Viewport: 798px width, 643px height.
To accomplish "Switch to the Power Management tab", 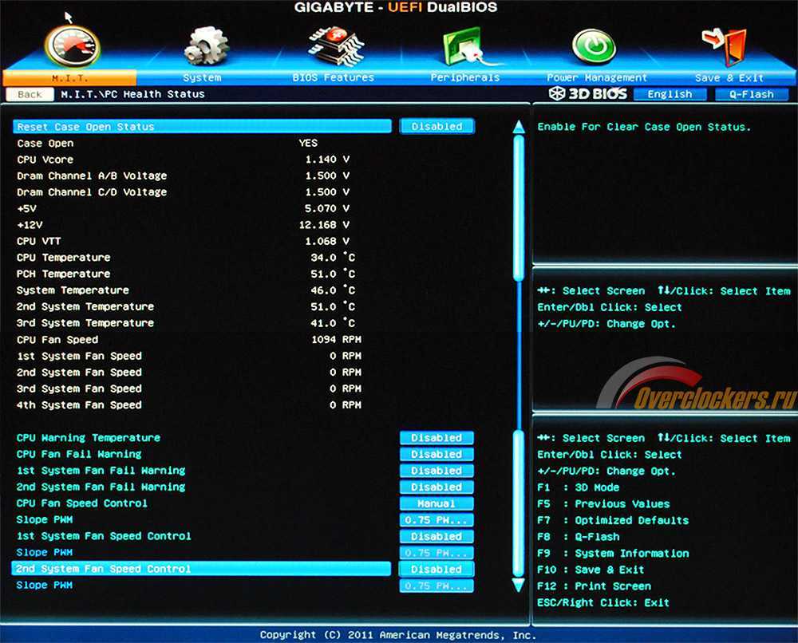I will pos(596,78).
